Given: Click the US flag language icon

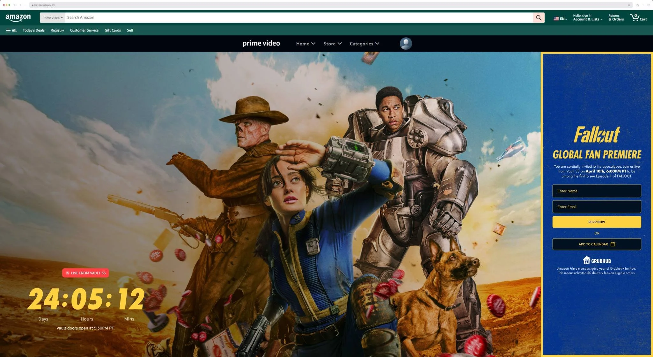Looking at the screenshot, I should [556, 19].
